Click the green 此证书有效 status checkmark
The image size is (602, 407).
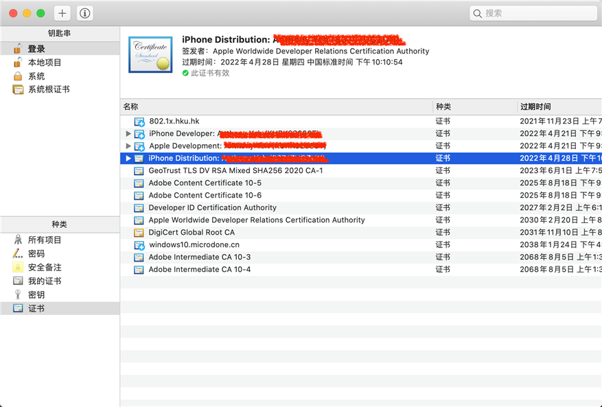click(x=185, y=73)
